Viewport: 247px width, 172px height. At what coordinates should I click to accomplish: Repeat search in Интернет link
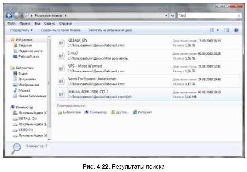point(142,112)
